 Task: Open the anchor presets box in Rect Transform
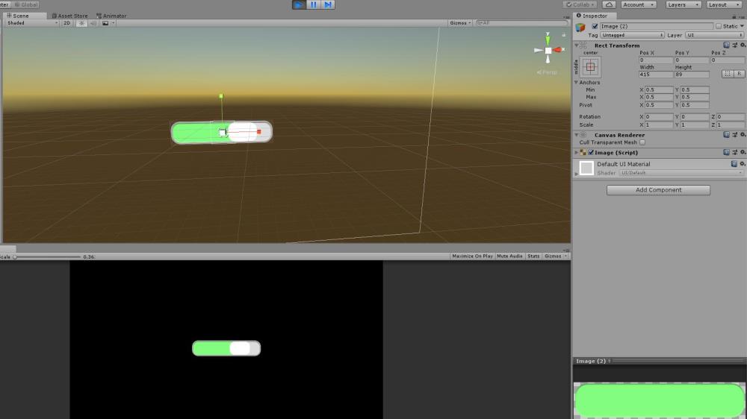click(591, 67)
